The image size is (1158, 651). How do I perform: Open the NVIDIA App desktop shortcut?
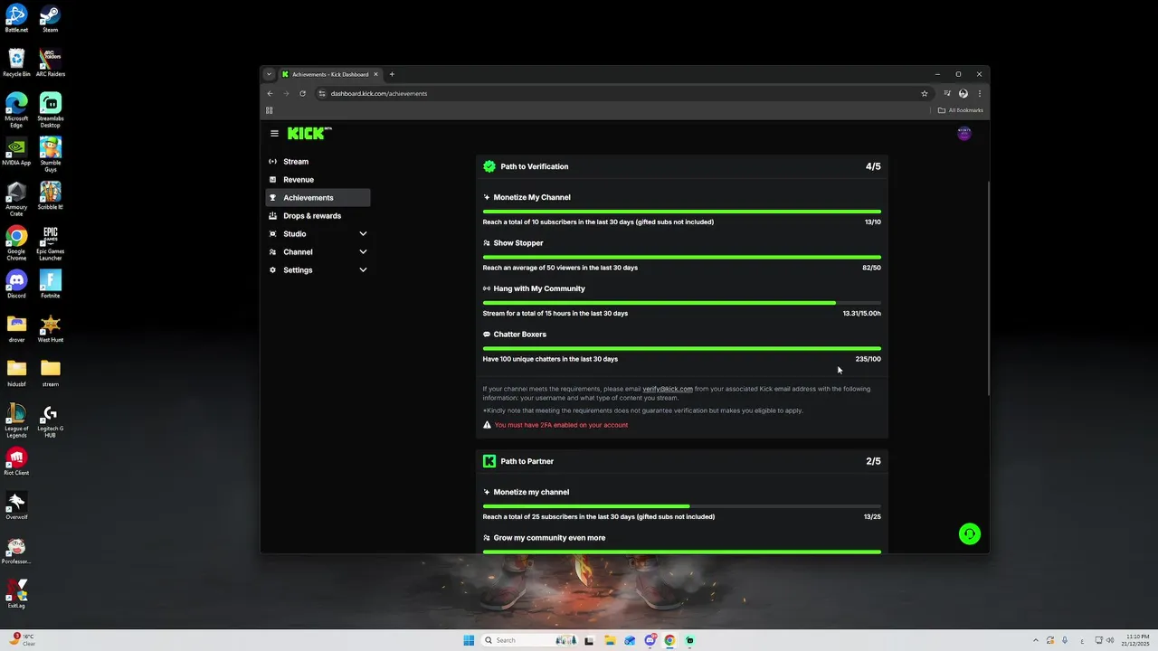coord(16,151)
